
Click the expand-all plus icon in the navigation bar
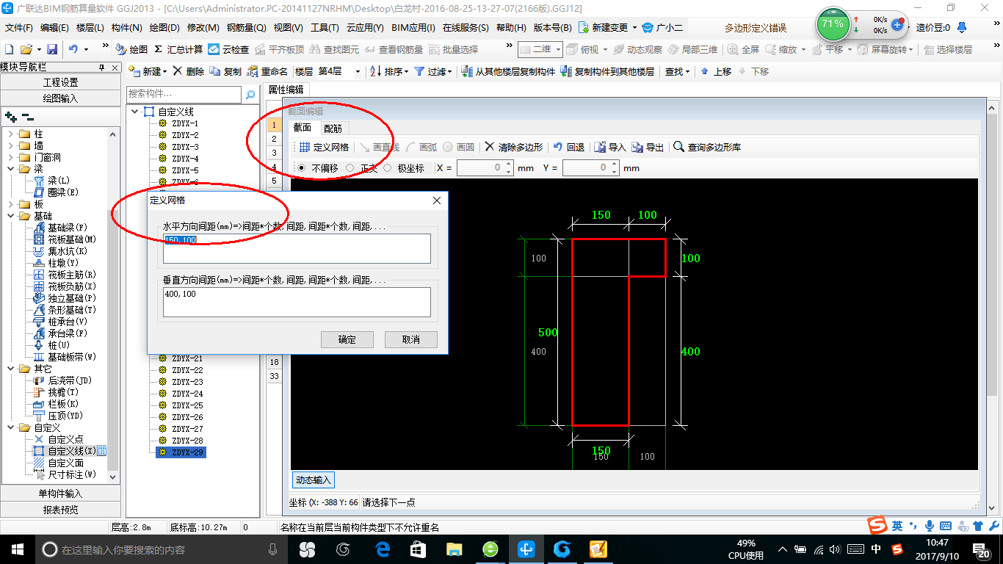coord(10,116)
